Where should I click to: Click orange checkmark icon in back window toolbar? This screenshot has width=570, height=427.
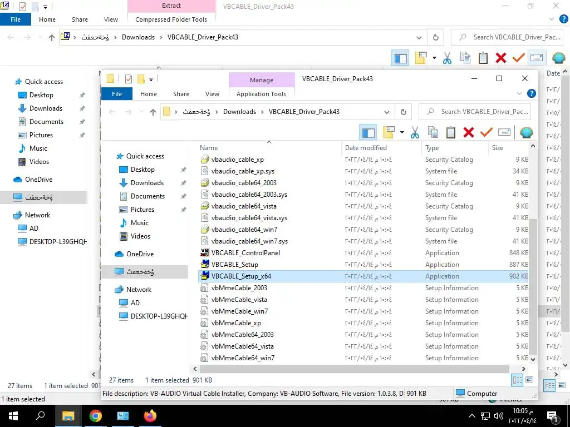click(x=519, y=58)
